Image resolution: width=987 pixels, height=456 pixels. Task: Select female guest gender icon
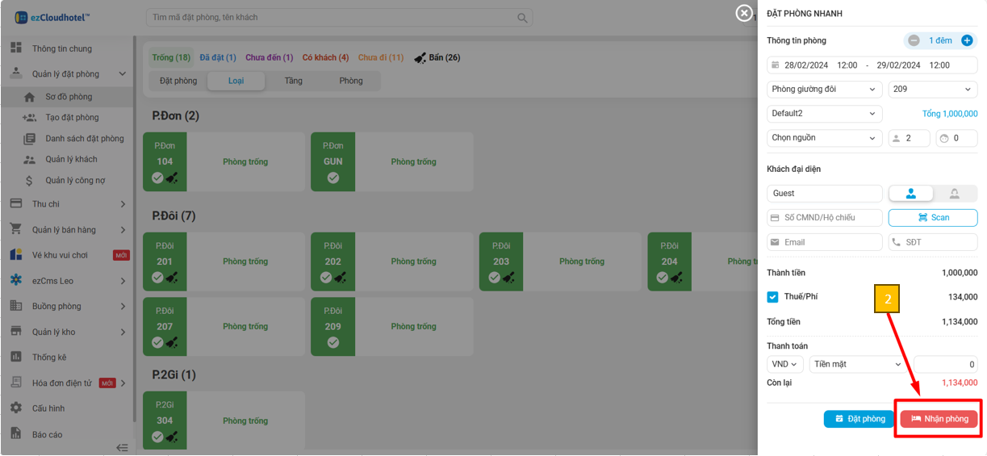pyautogui.click(x=955, y=194)
